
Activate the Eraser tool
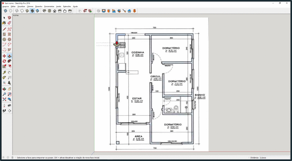(x=9, y=23)
